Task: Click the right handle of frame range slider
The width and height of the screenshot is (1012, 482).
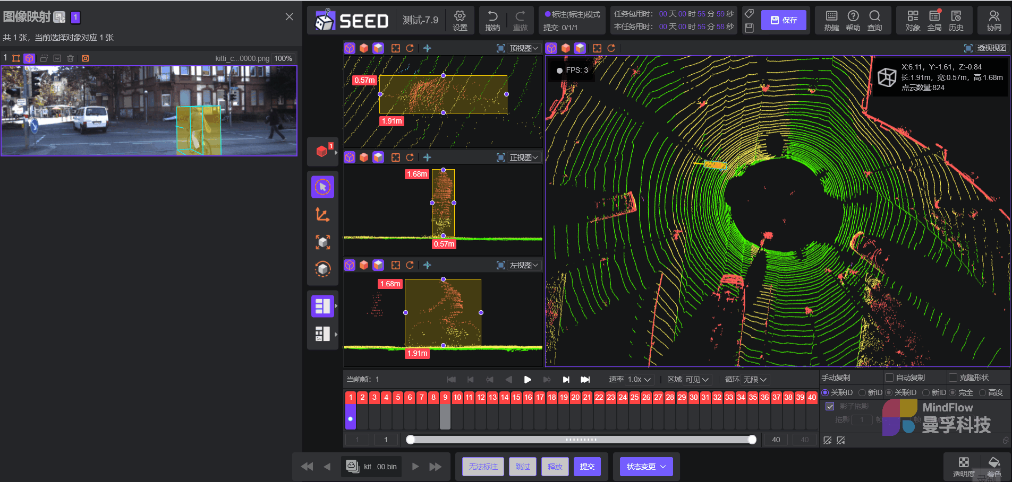Action: 752,440
